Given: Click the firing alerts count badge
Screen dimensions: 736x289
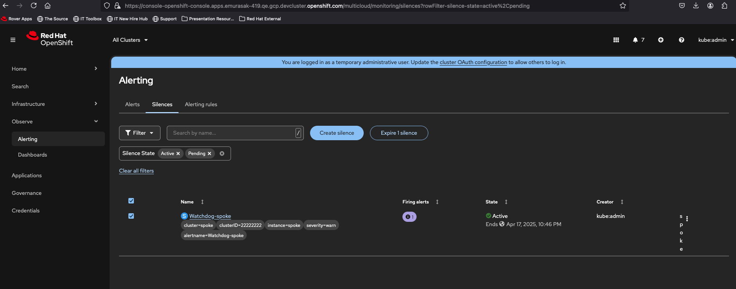Looking at the screenshot, I should click(x=409, y=217).
